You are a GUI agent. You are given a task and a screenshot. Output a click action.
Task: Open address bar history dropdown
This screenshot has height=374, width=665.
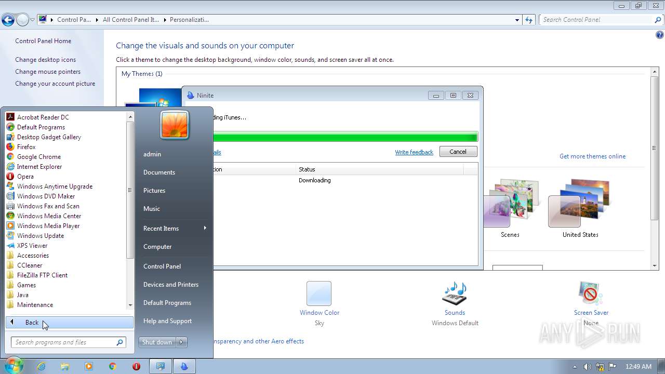[517, 20]
